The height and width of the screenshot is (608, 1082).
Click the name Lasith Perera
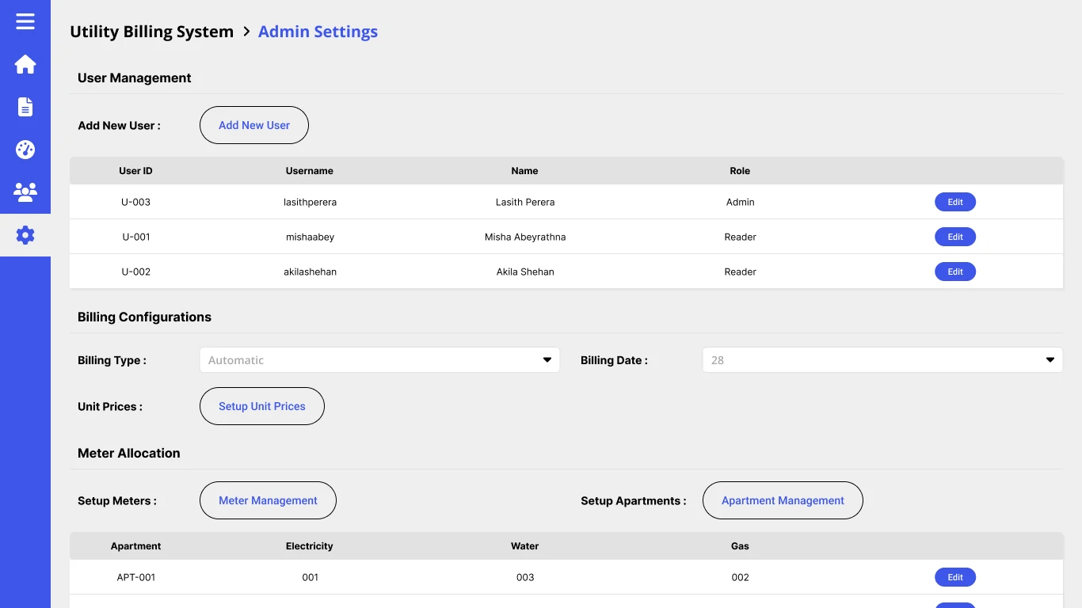pyautogui.click(x=525, y=202)
